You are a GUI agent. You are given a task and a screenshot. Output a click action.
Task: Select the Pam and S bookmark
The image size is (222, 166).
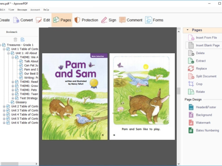[31, 69]
